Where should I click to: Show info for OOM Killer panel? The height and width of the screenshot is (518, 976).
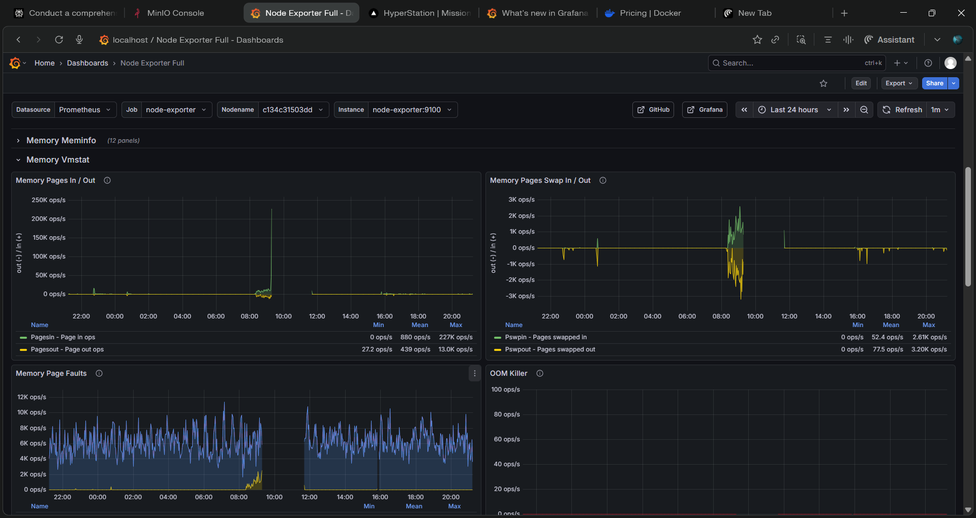tap(540, 373)
